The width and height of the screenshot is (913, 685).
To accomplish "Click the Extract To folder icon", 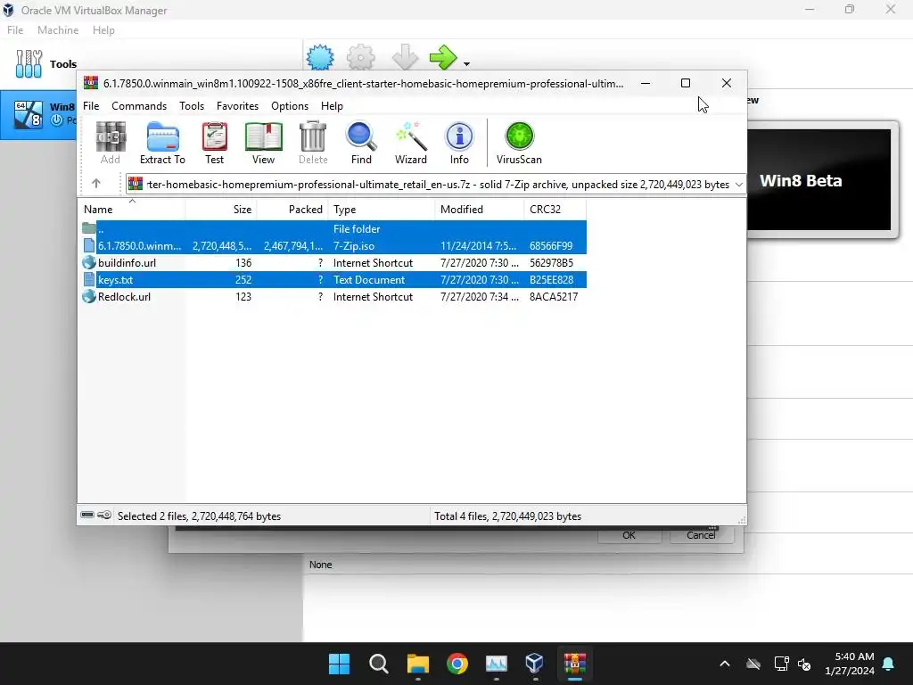I will tap(162, 136).
